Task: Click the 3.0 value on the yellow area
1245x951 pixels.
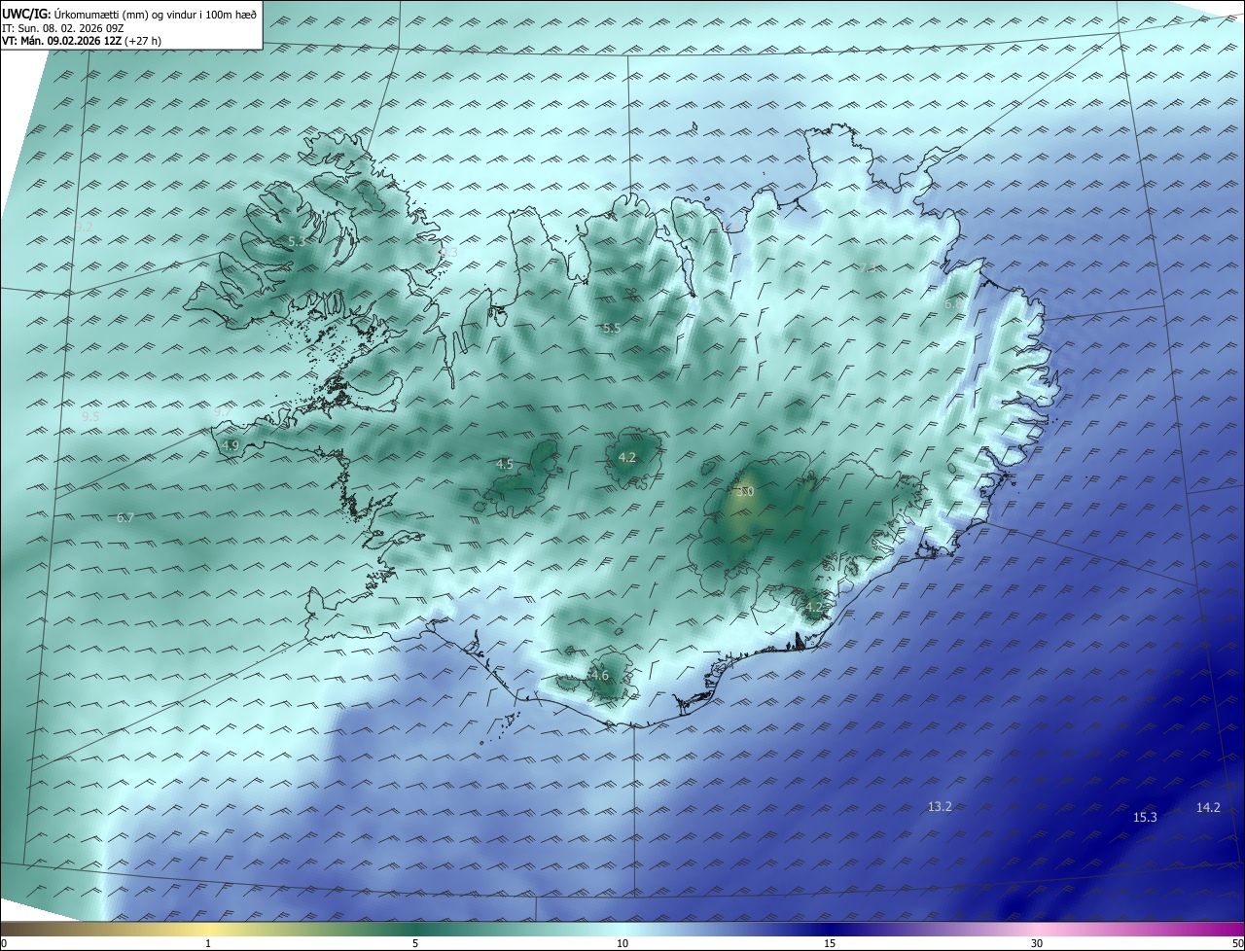Action: [x=745, y=492]
